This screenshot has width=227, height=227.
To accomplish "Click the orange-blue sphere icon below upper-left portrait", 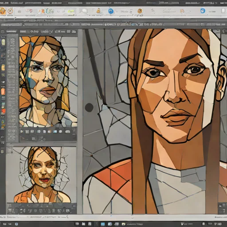I will tap(50, 132).
